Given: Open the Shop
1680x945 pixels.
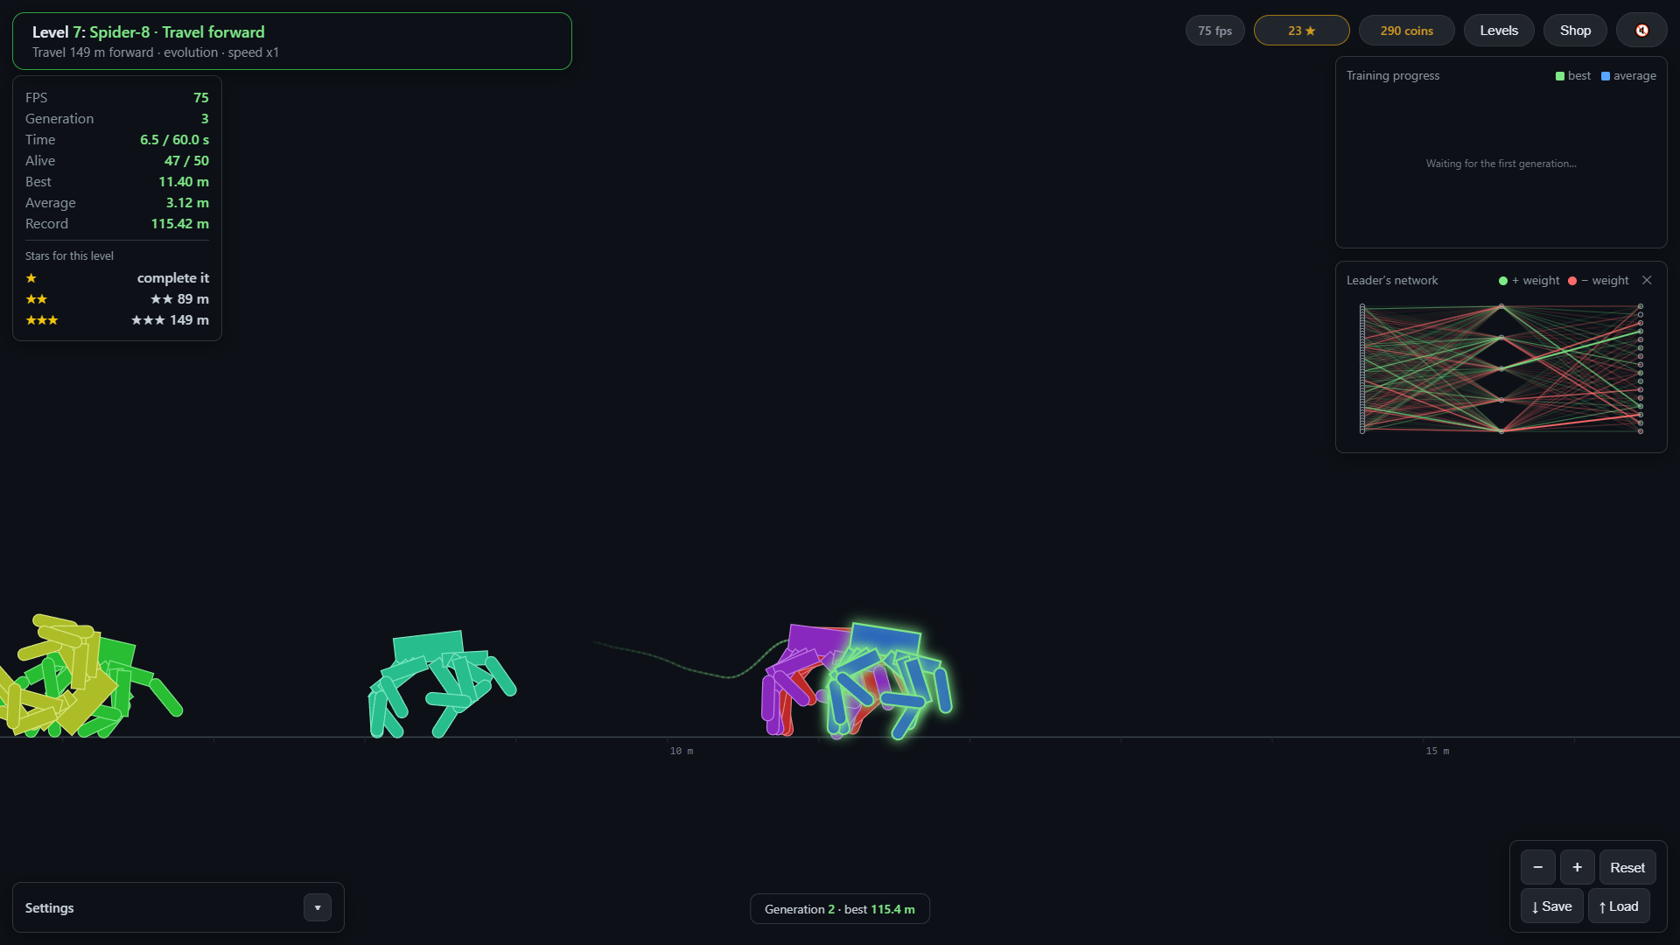Looking at the screenshot, I should click(x=1575, y=31).
